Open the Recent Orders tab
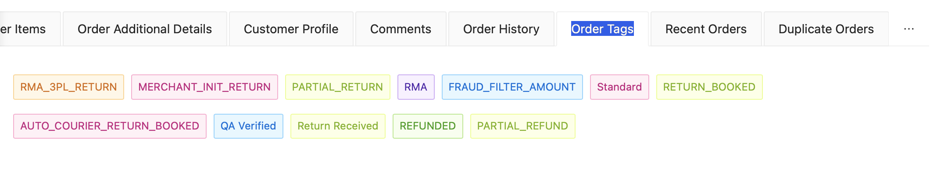Screen dimensions: 930x196 (706, 29)
